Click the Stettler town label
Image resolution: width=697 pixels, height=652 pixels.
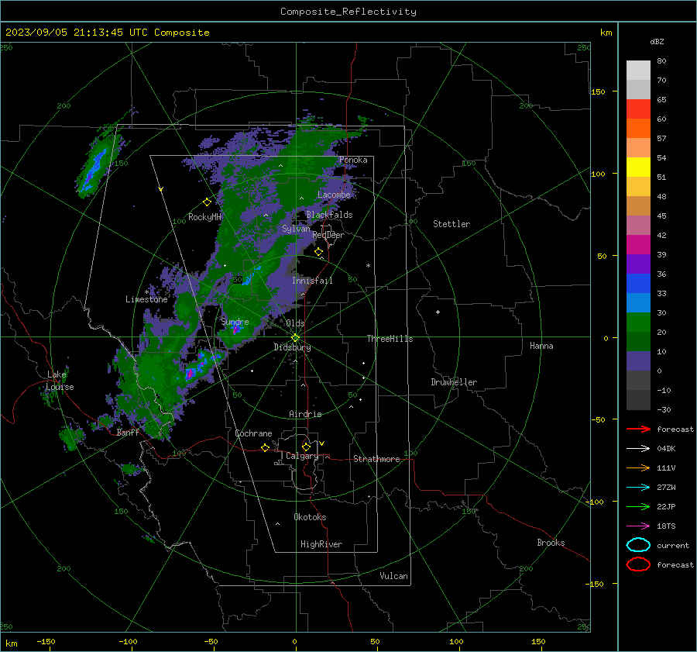pos(452,224)
